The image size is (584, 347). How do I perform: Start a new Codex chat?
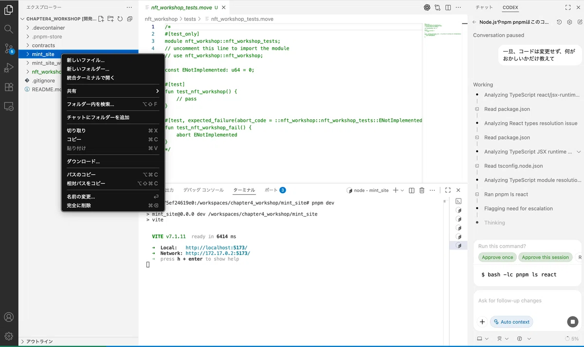click(580, 22)
